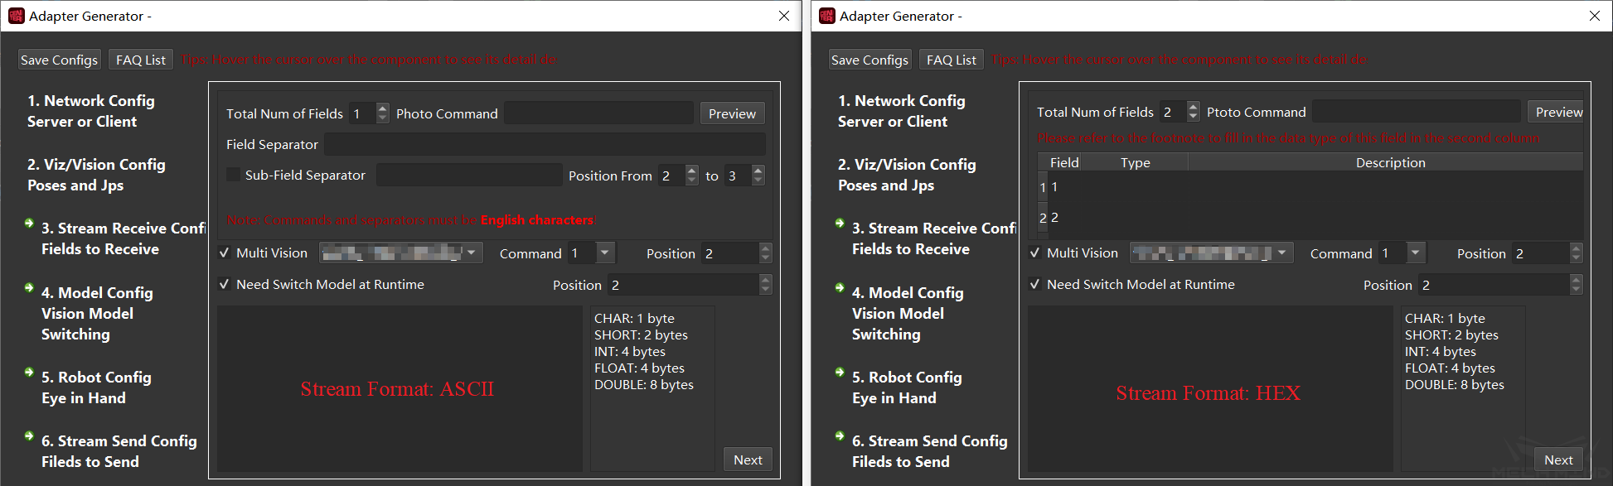Select Network Config step in right window
Screen dimensions: 1613x486
click(901, 111)
